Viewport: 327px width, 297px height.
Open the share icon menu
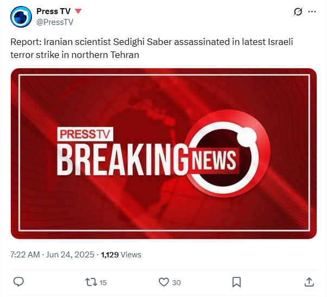point(309,282)
